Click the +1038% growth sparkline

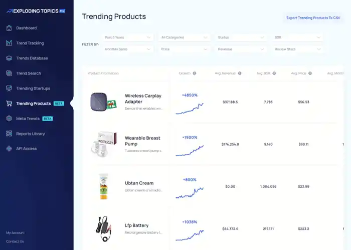click(190, 235)
